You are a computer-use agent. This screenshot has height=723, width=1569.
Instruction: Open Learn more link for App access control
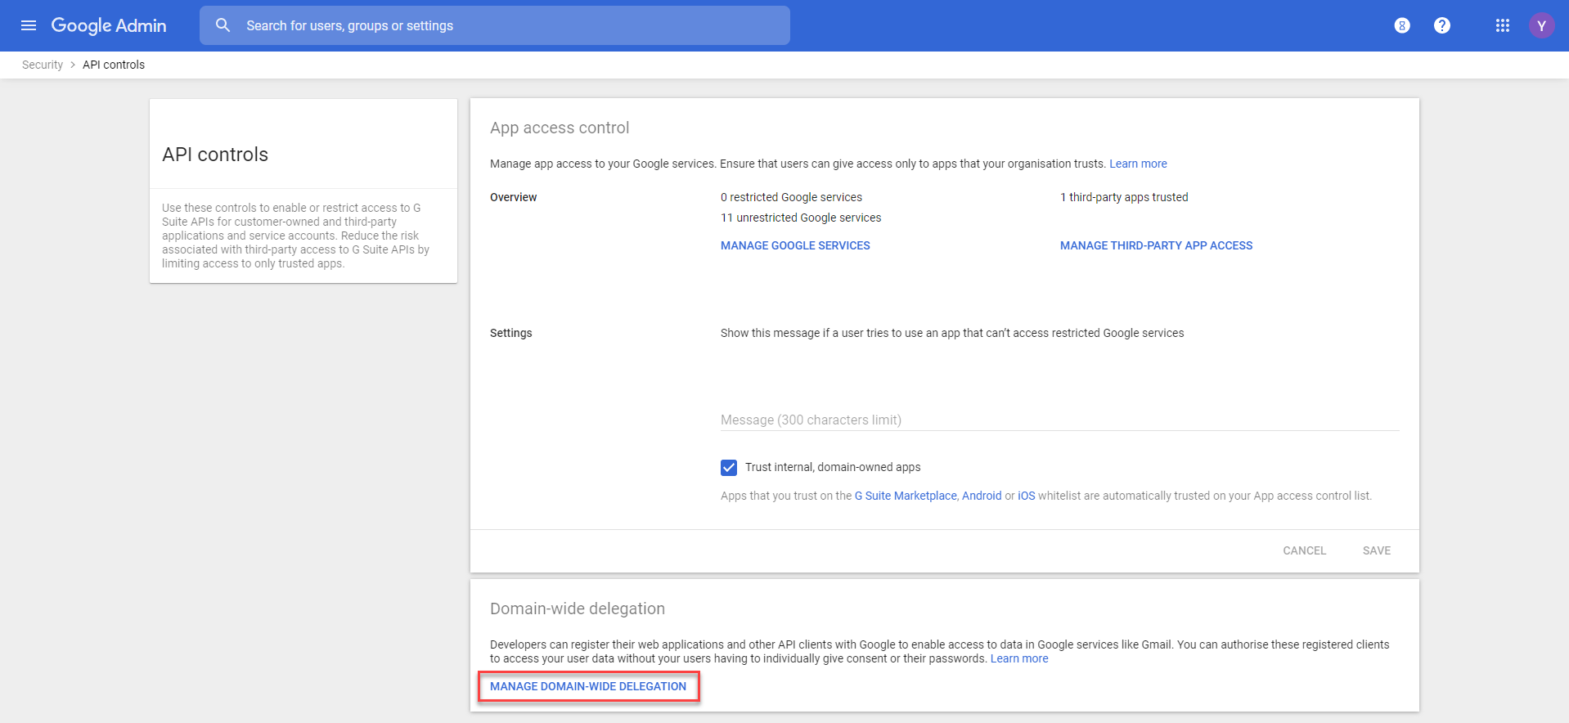[1138, 164]
